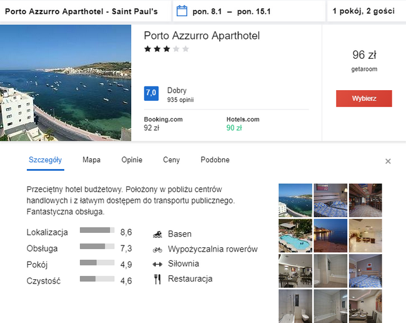Click the Restauracja amenity label
This screenshot has width=406, height=323.
point(191,279)
